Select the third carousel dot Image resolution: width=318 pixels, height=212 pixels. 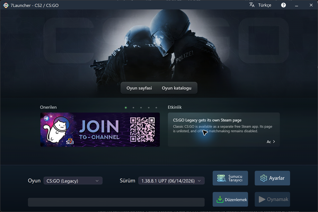[x=141, y=108]
